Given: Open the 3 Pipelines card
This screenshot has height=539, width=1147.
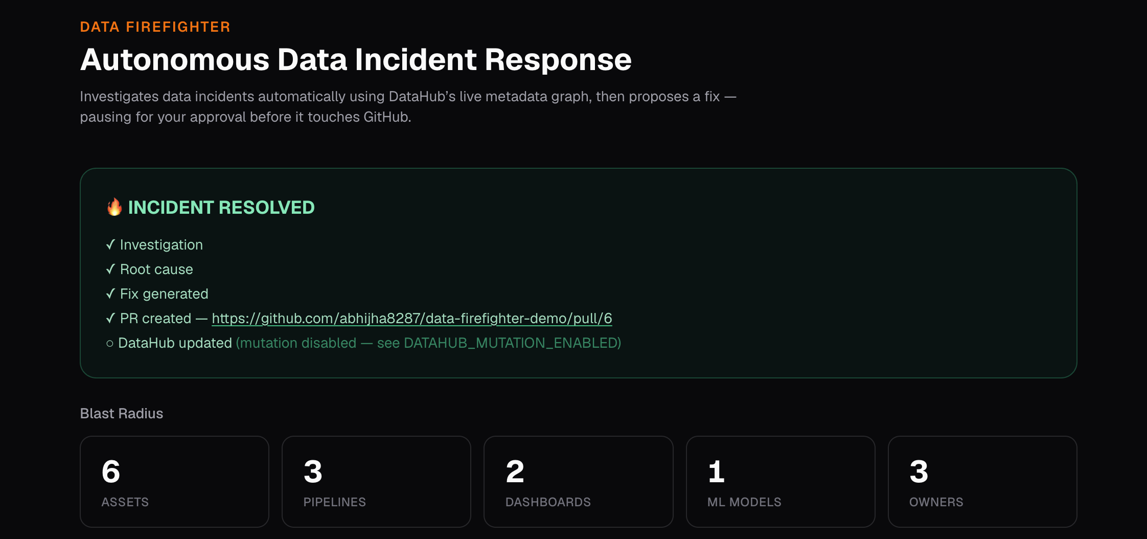Looking at the screenshot, I should [376, 482].
